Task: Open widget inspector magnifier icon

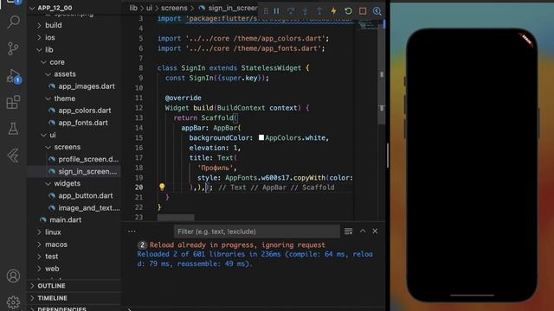Action: [x=377, y=11]
